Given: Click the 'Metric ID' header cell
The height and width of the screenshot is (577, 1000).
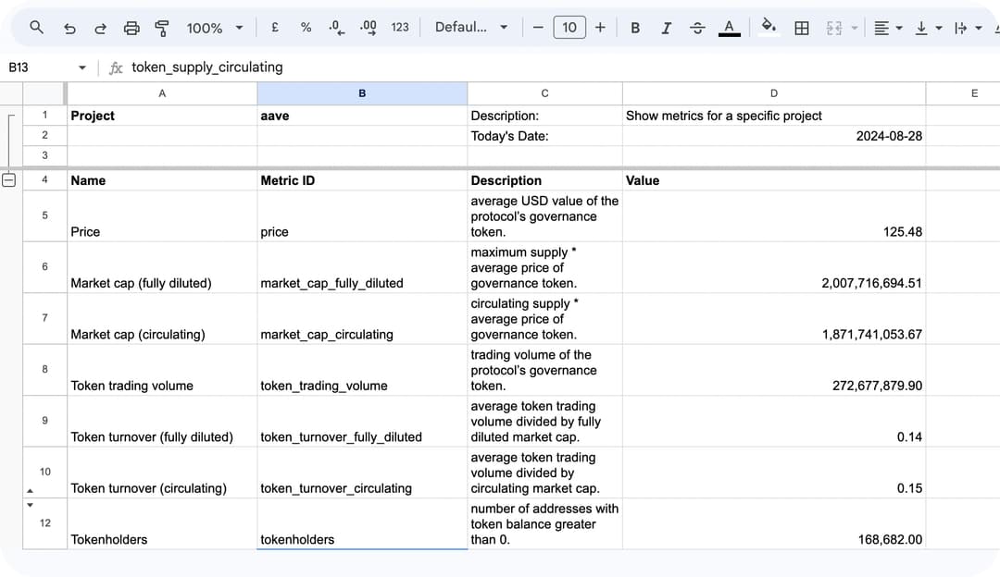Looking at the screenshot, I should [362, 180].
